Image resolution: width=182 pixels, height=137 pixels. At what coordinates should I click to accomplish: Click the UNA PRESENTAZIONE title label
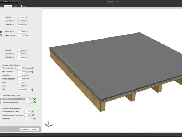(9, 2)
